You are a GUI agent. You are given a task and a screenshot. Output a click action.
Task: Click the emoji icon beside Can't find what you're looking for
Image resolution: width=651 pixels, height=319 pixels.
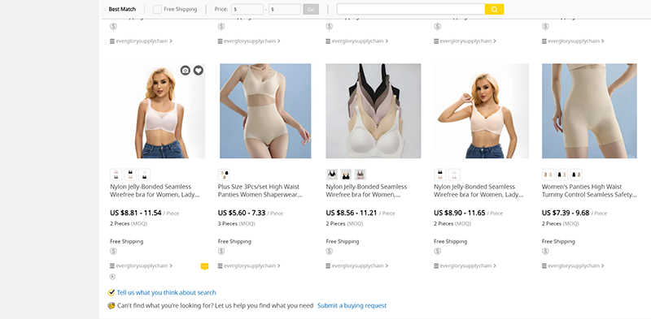[x=111, y=306]
